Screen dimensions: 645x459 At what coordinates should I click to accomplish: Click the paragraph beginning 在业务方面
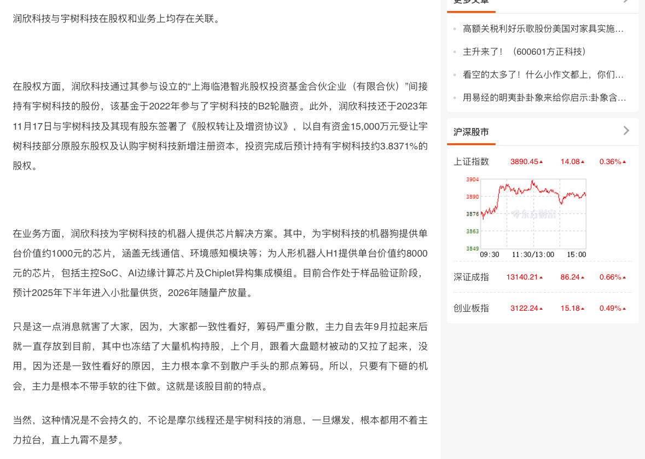[x=220, y=263]
